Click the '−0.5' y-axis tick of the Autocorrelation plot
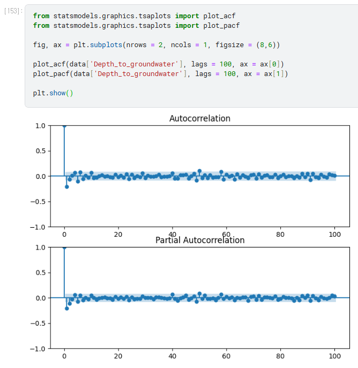This screenshot has width=358, height=368. pos(38,202)
